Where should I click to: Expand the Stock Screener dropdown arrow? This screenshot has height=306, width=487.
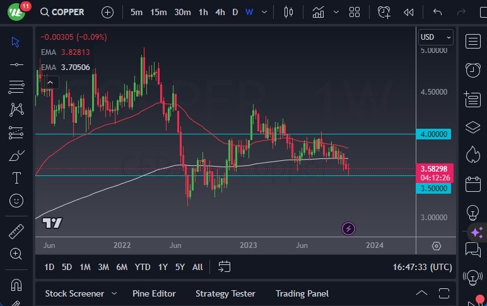[114, 293]
